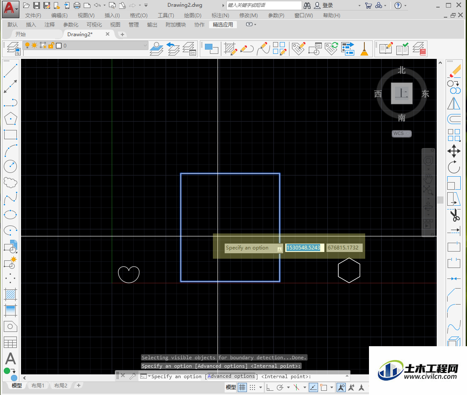467x395 pixels.
Task: Open the application menu A button
Action: point(11,9)
